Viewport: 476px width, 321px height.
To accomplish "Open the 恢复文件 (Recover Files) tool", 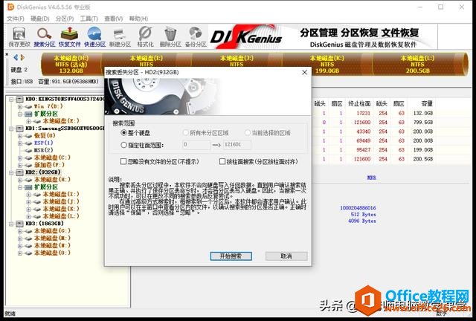I will (69, 36).
